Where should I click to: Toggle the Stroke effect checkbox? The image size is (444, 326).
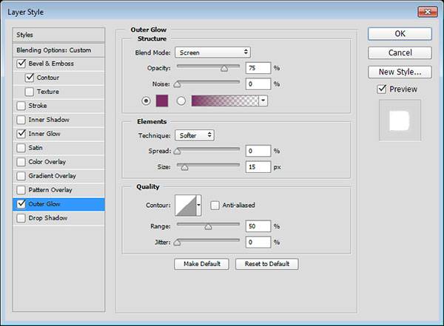click(x=19, y=106)
